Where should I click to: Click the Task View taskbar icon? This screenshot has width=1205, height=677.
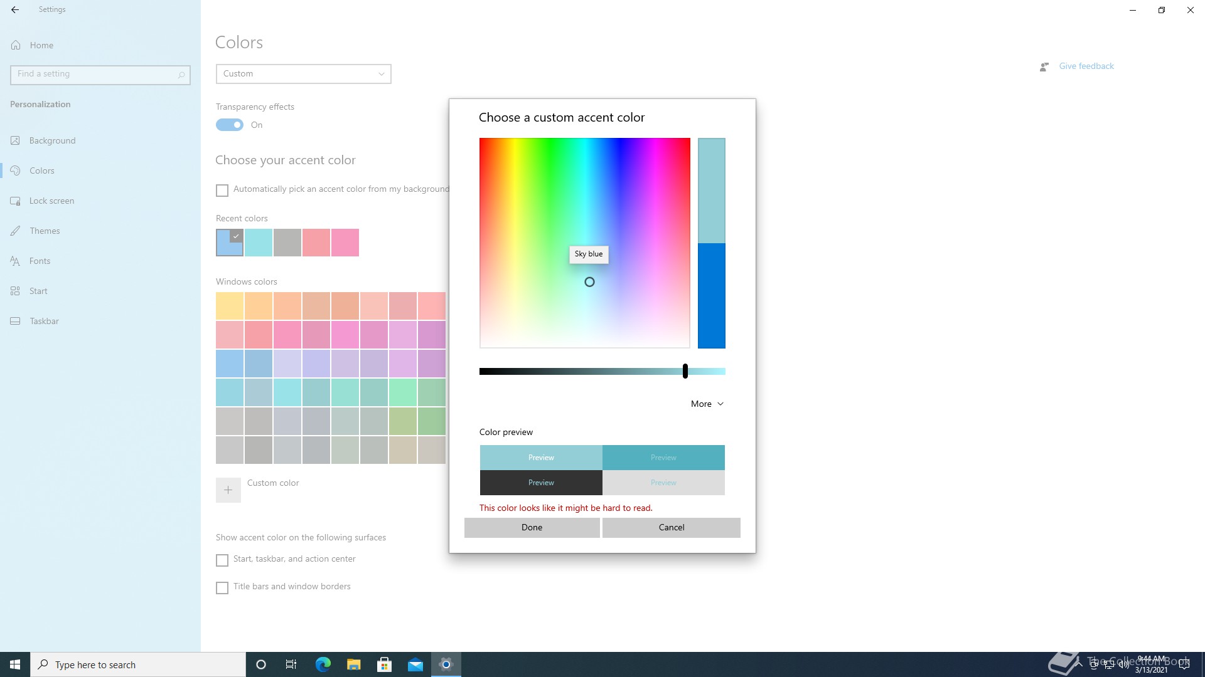coord(291,664)
